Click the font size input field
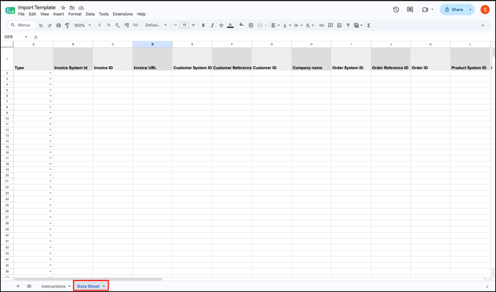 coord(184,25)
